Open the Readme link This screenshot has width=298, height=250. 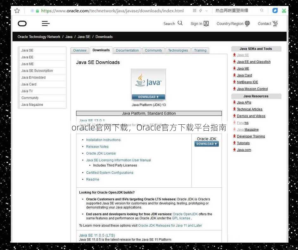pos(93,179)
